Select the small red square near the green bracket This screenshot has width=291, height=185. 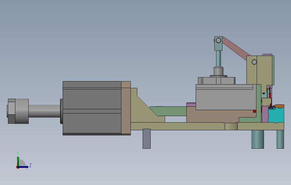coord(255,111)
